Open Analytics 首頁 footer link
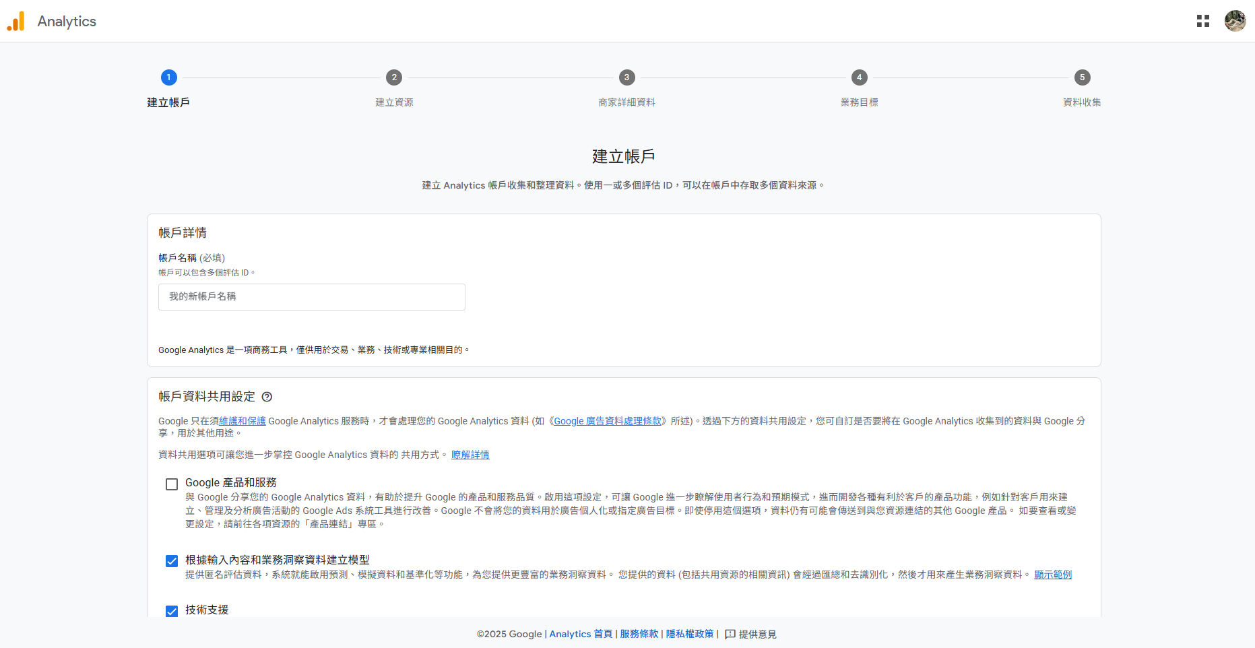This screenshot has height=648, width=1255. [581, 634]
